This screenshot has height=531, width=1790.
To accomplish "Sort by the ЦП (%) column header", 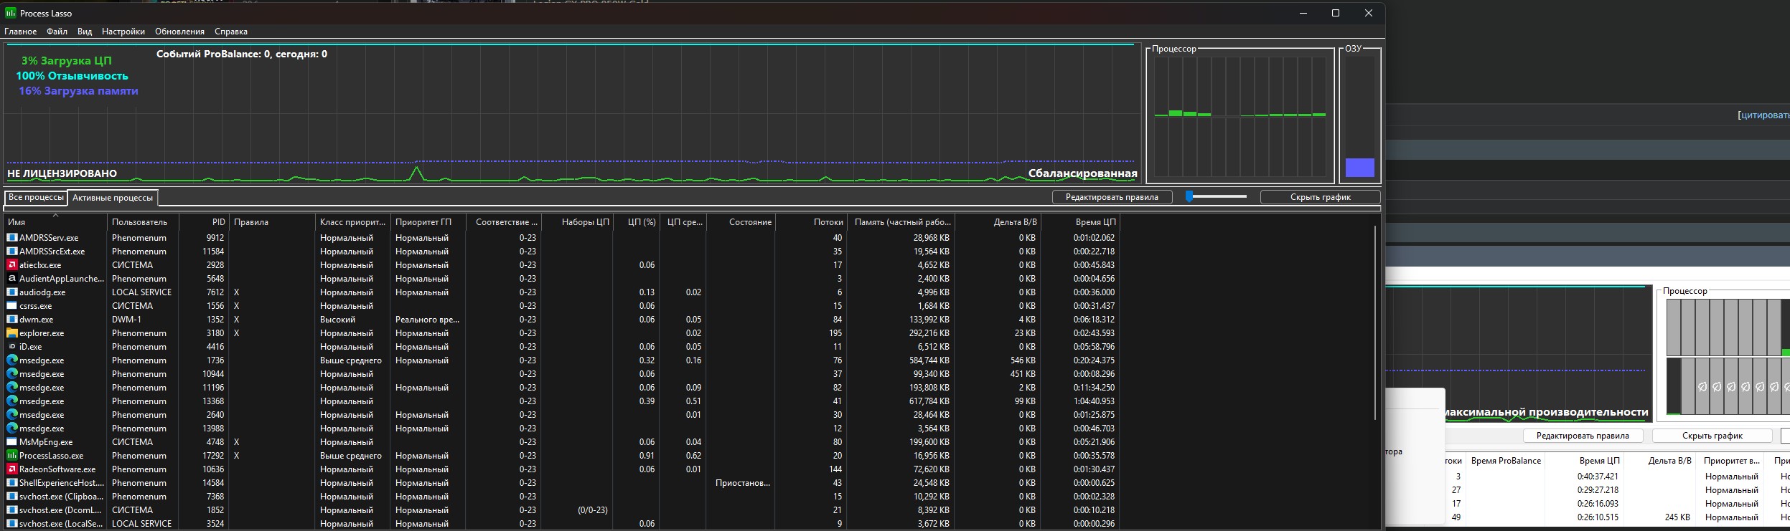I will 637,222.
